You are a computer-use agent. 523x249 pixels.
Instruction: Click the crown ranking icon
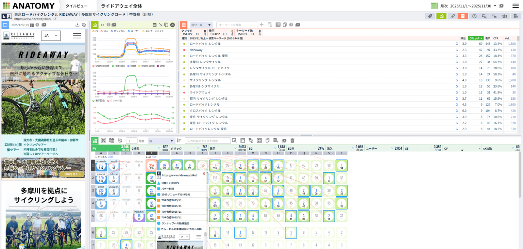pos(505,16)
